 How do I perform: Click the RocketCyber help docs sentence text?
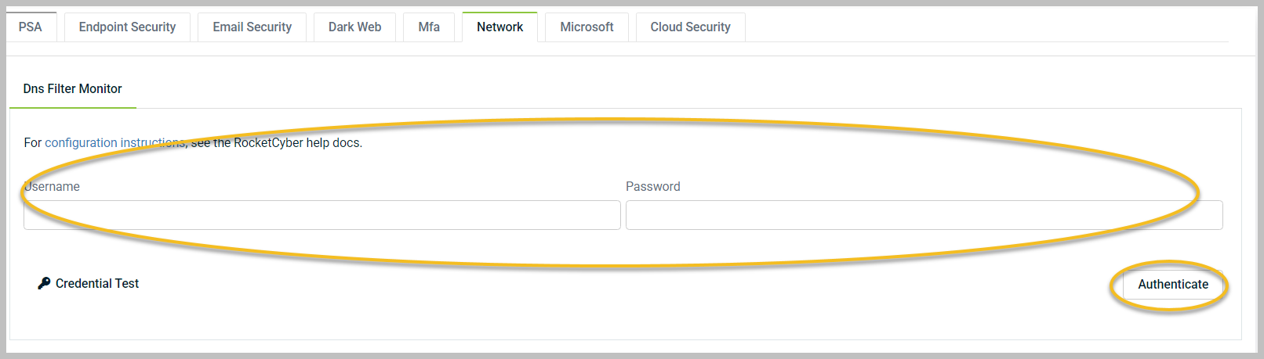coord(193,142)
